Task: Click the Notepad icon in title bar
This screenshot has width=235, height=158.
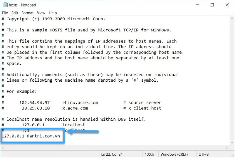Action: pos(5,5)
